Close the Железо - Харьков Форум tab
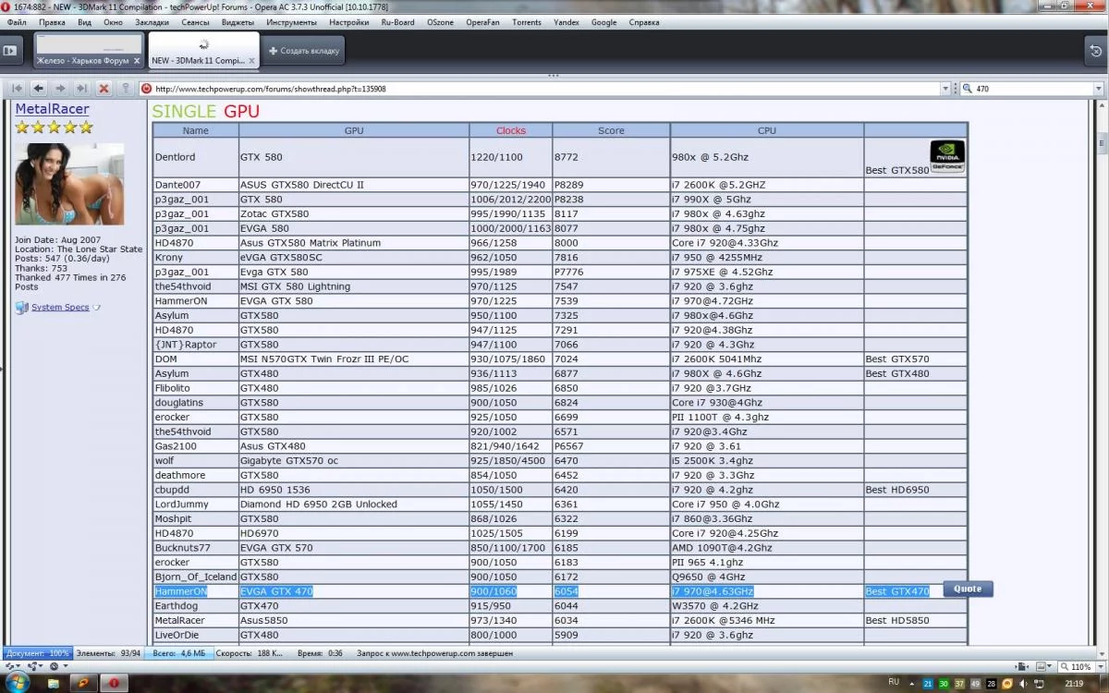 [x=137, y=60]
